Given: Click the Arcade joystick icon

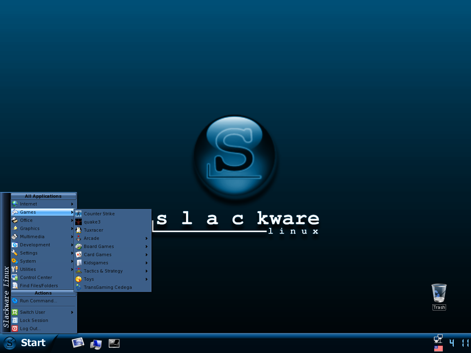Looking at the screenshot, I should [78, 238].
